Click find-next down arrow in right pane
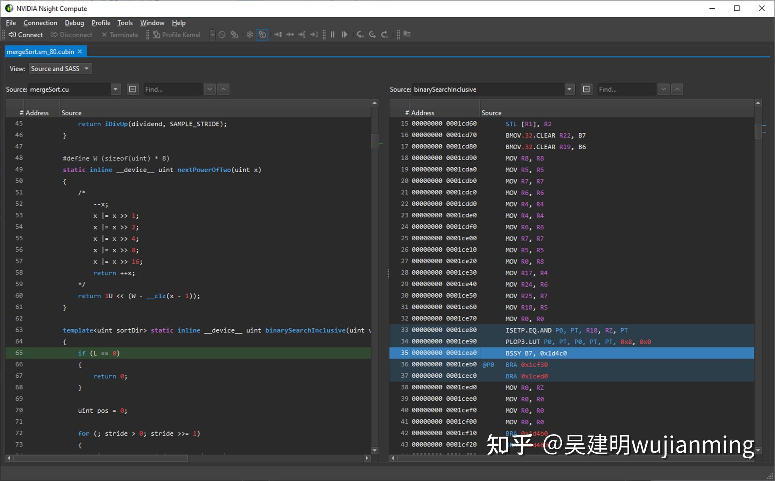This screenshot has height=481, width=775. (663, 89)
